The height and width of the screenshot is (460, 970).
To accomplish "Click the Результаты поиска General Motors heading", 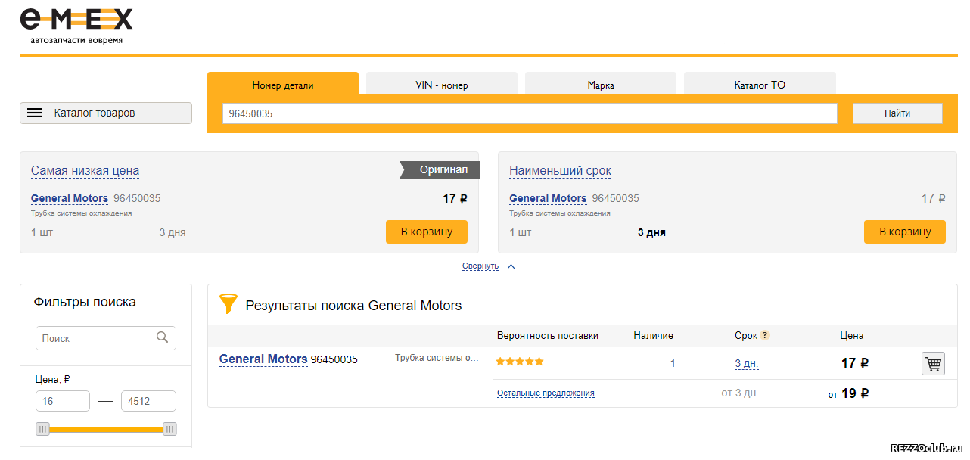I will coord(353,306).
